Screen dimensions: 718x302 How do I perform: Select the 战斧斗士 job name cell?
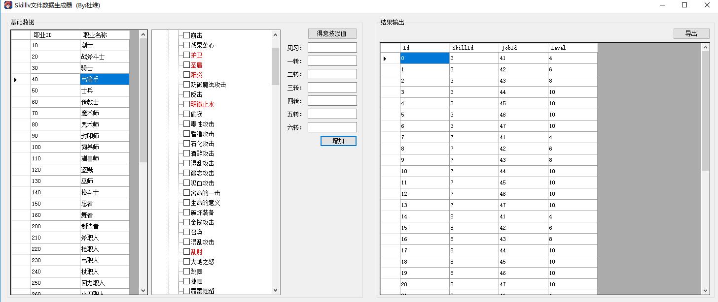[x=105, y=57]
